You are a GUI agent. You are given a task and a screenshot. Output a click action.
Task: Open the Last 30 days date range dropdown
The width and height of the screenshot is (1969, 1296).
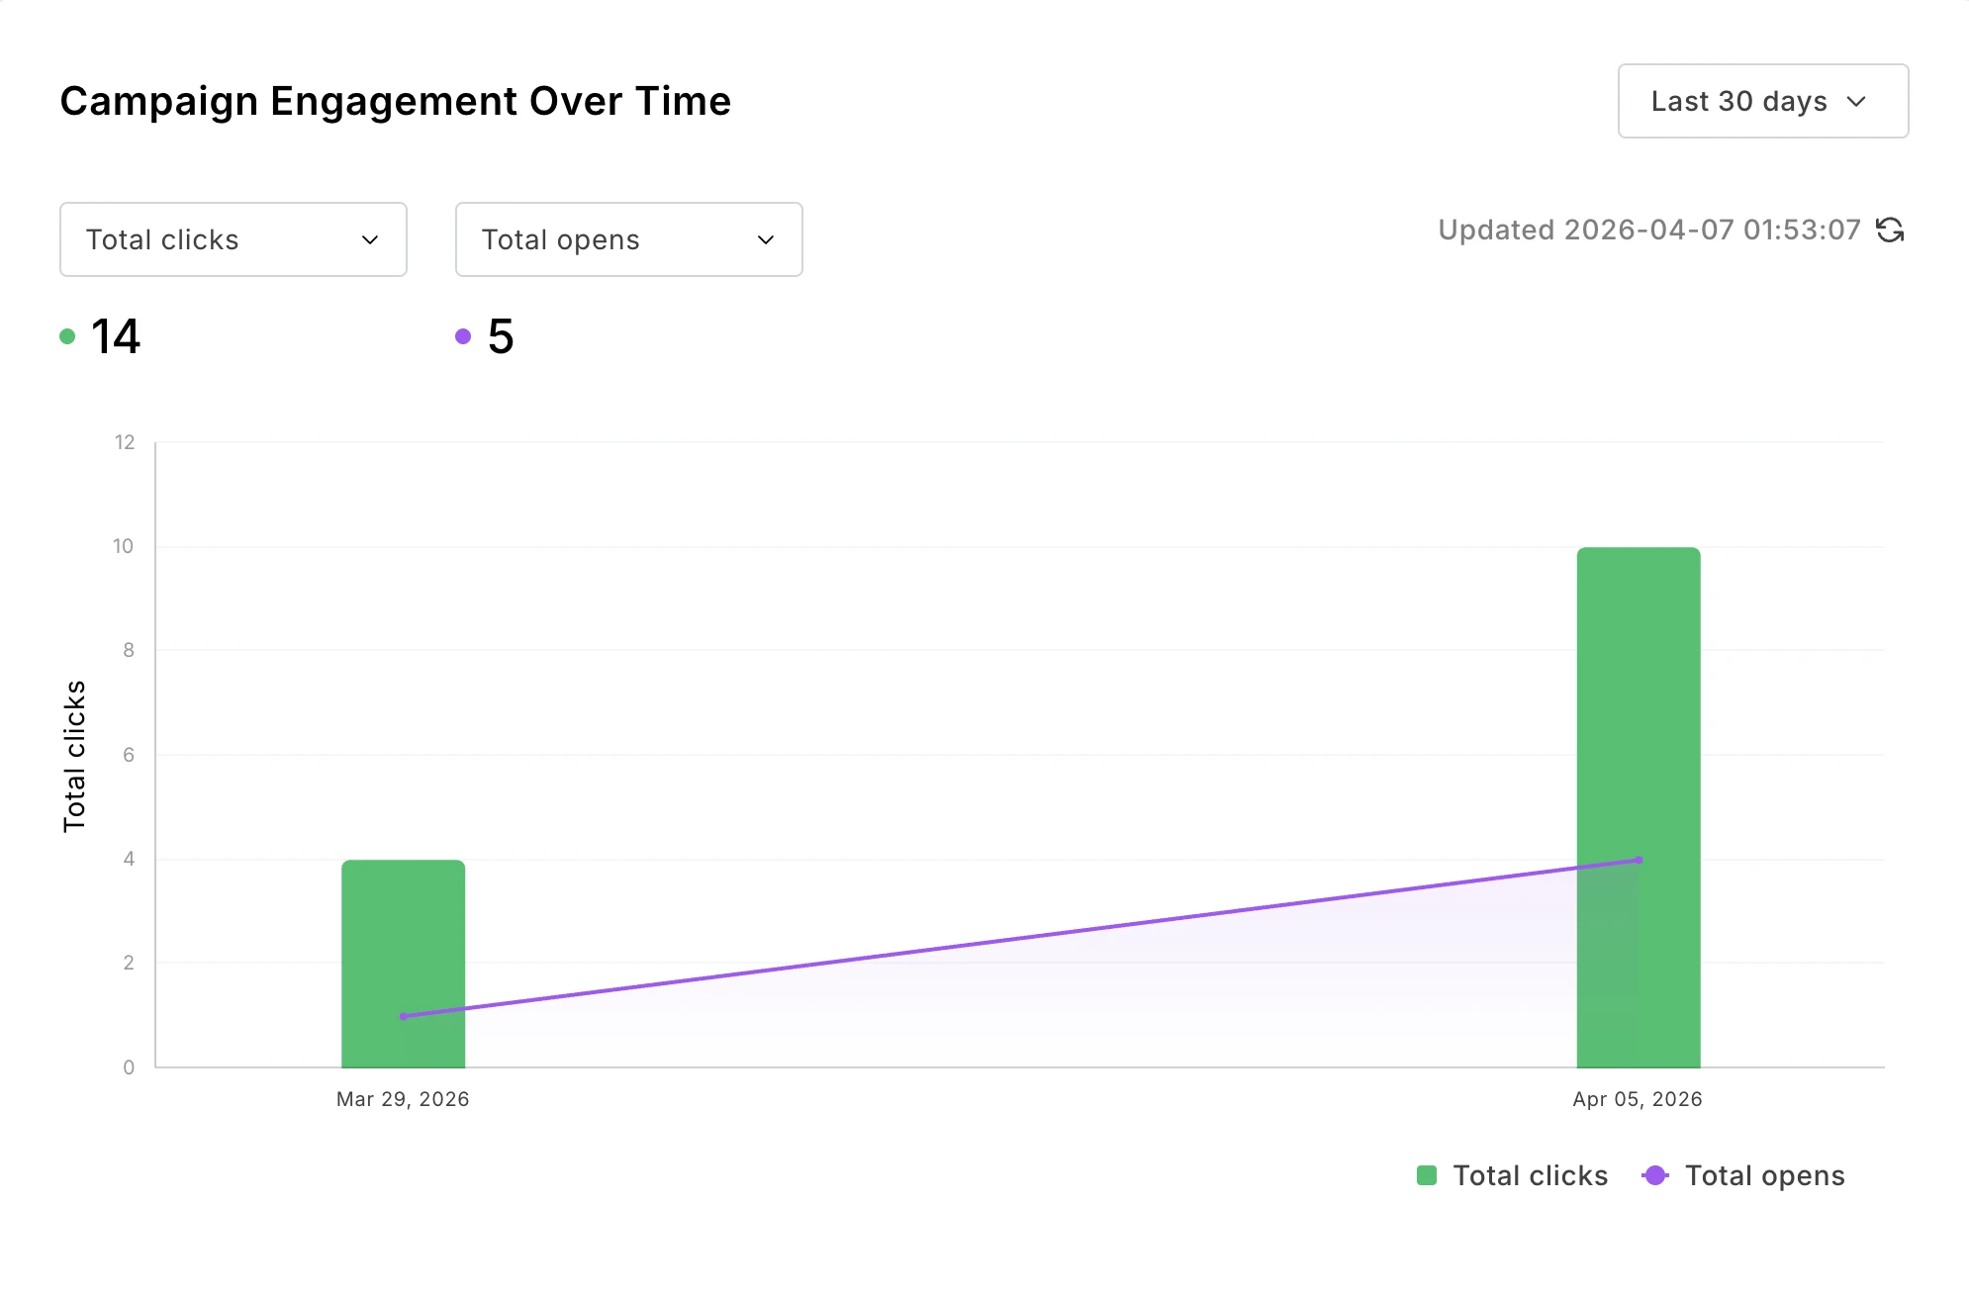tap(1762, 101)
